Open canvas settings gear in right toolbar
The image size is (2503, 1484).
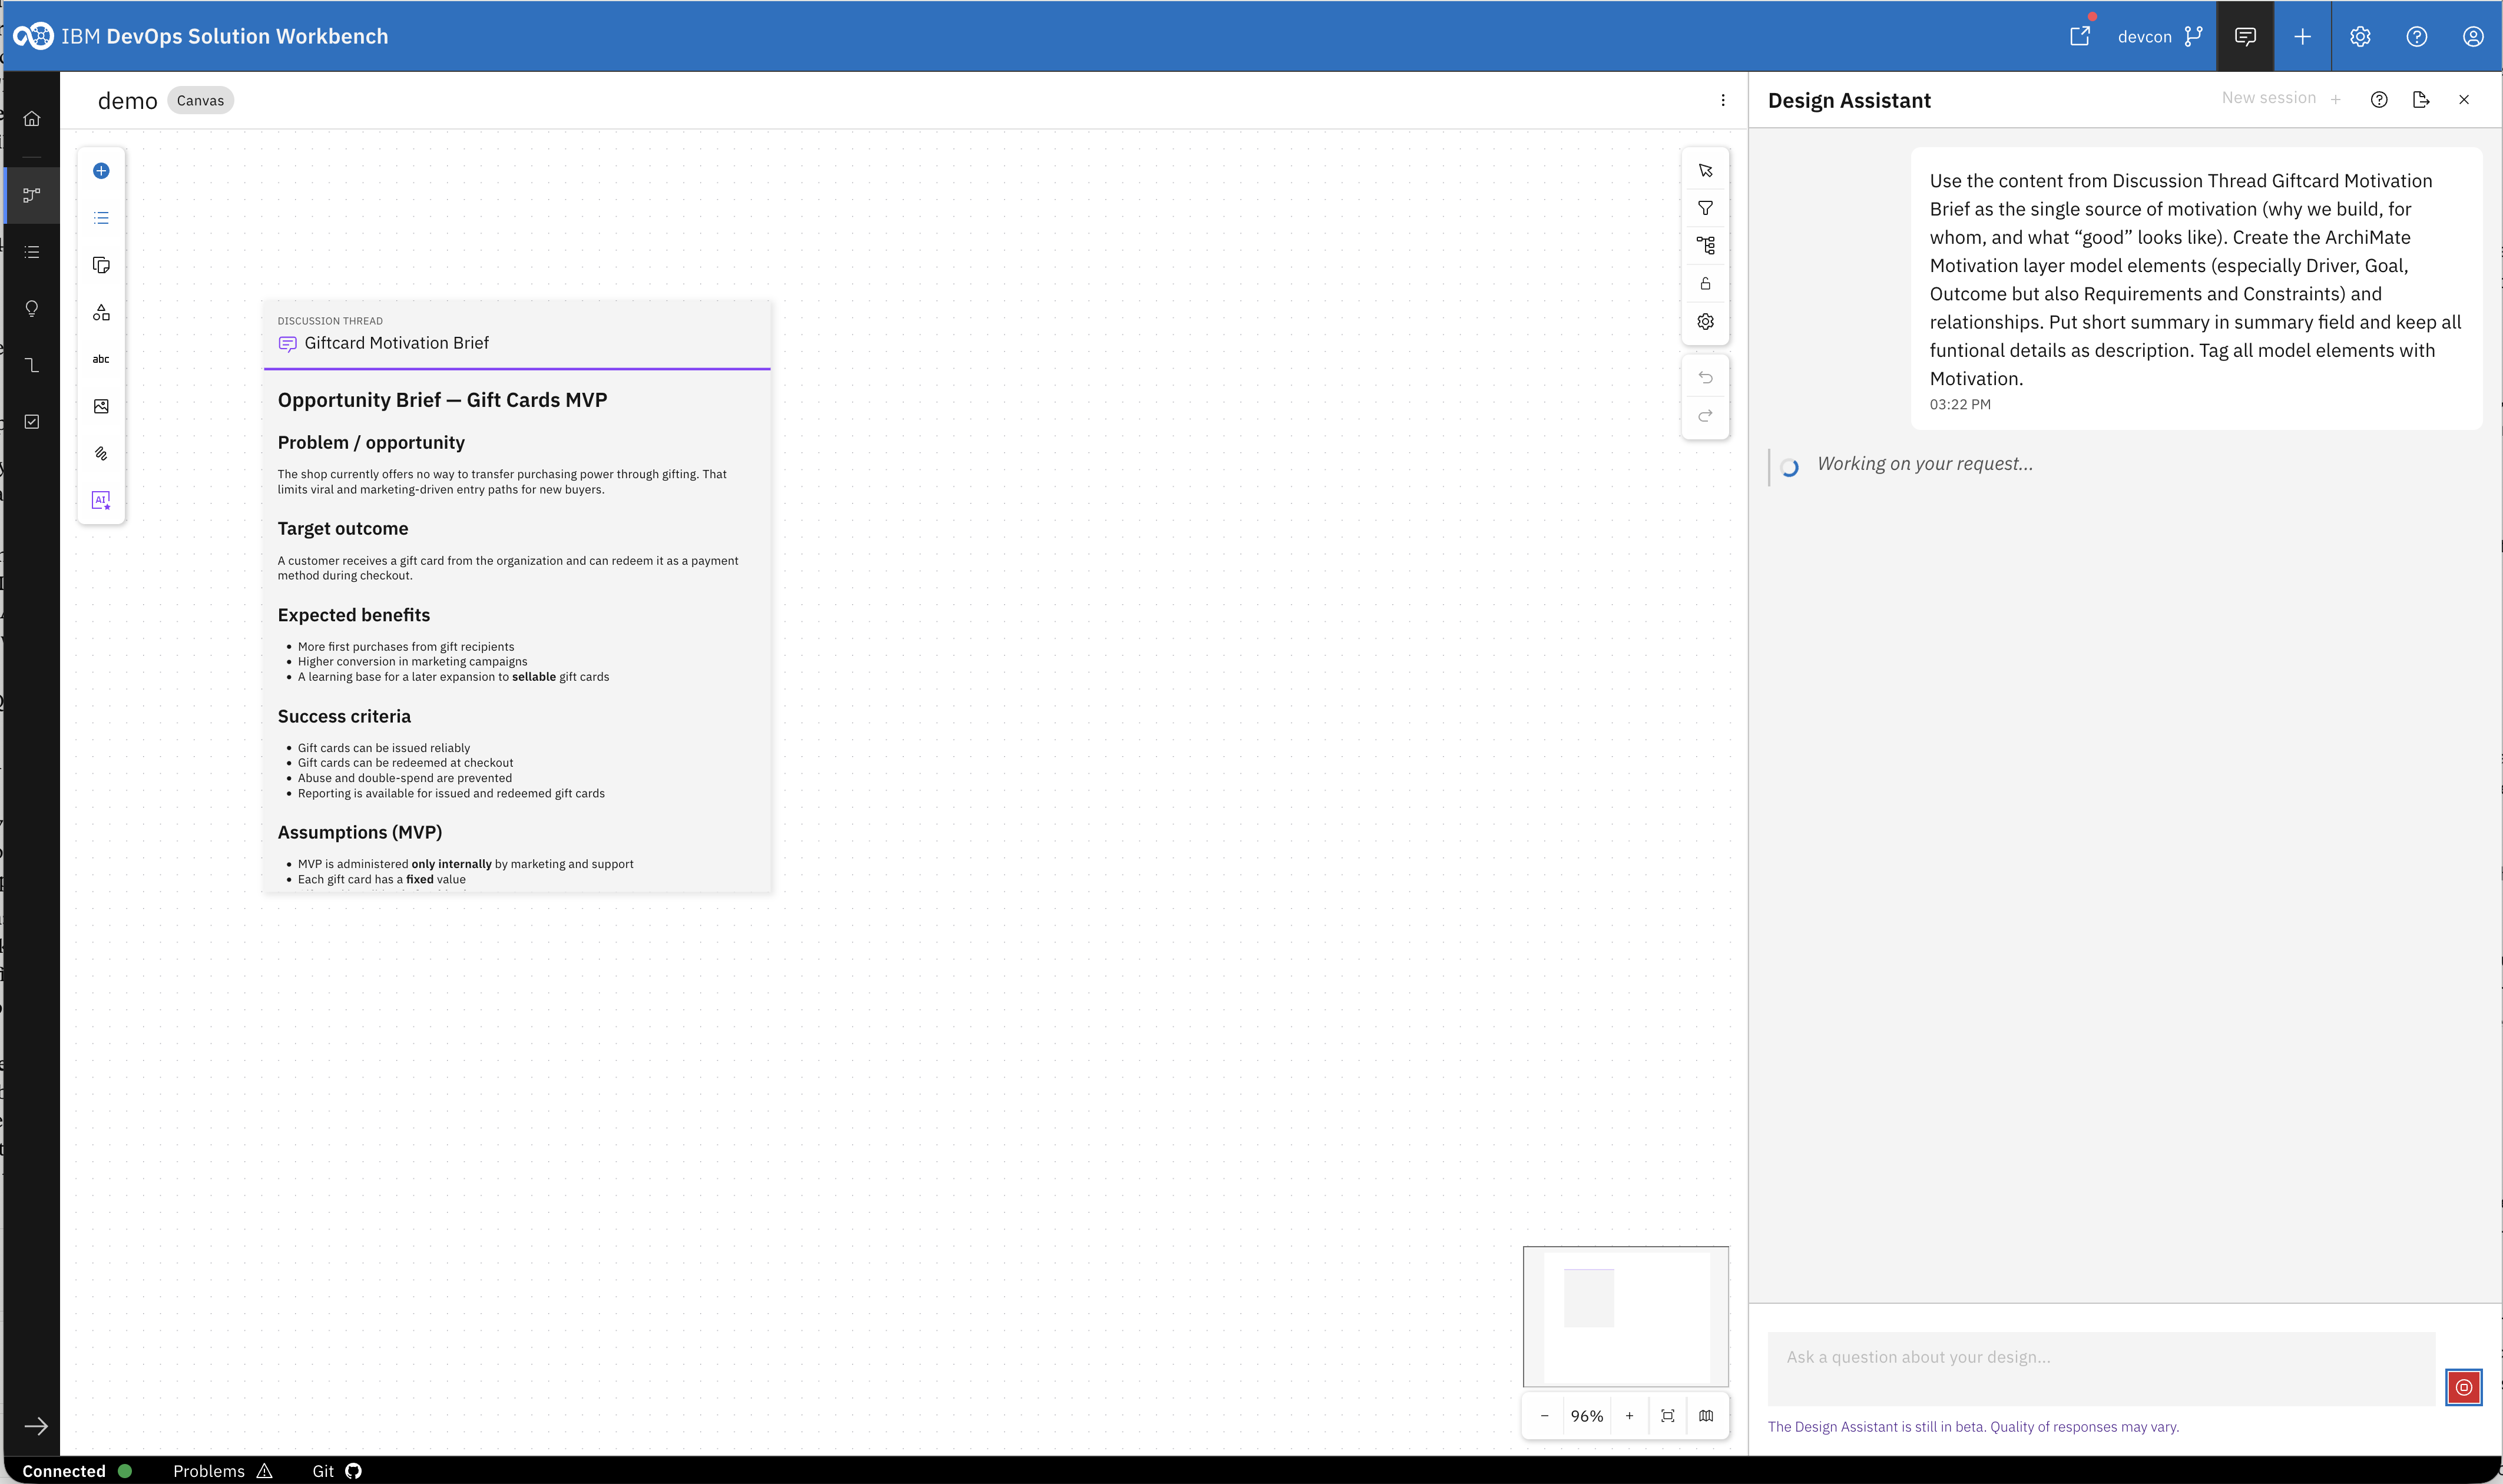point(1705,322)
